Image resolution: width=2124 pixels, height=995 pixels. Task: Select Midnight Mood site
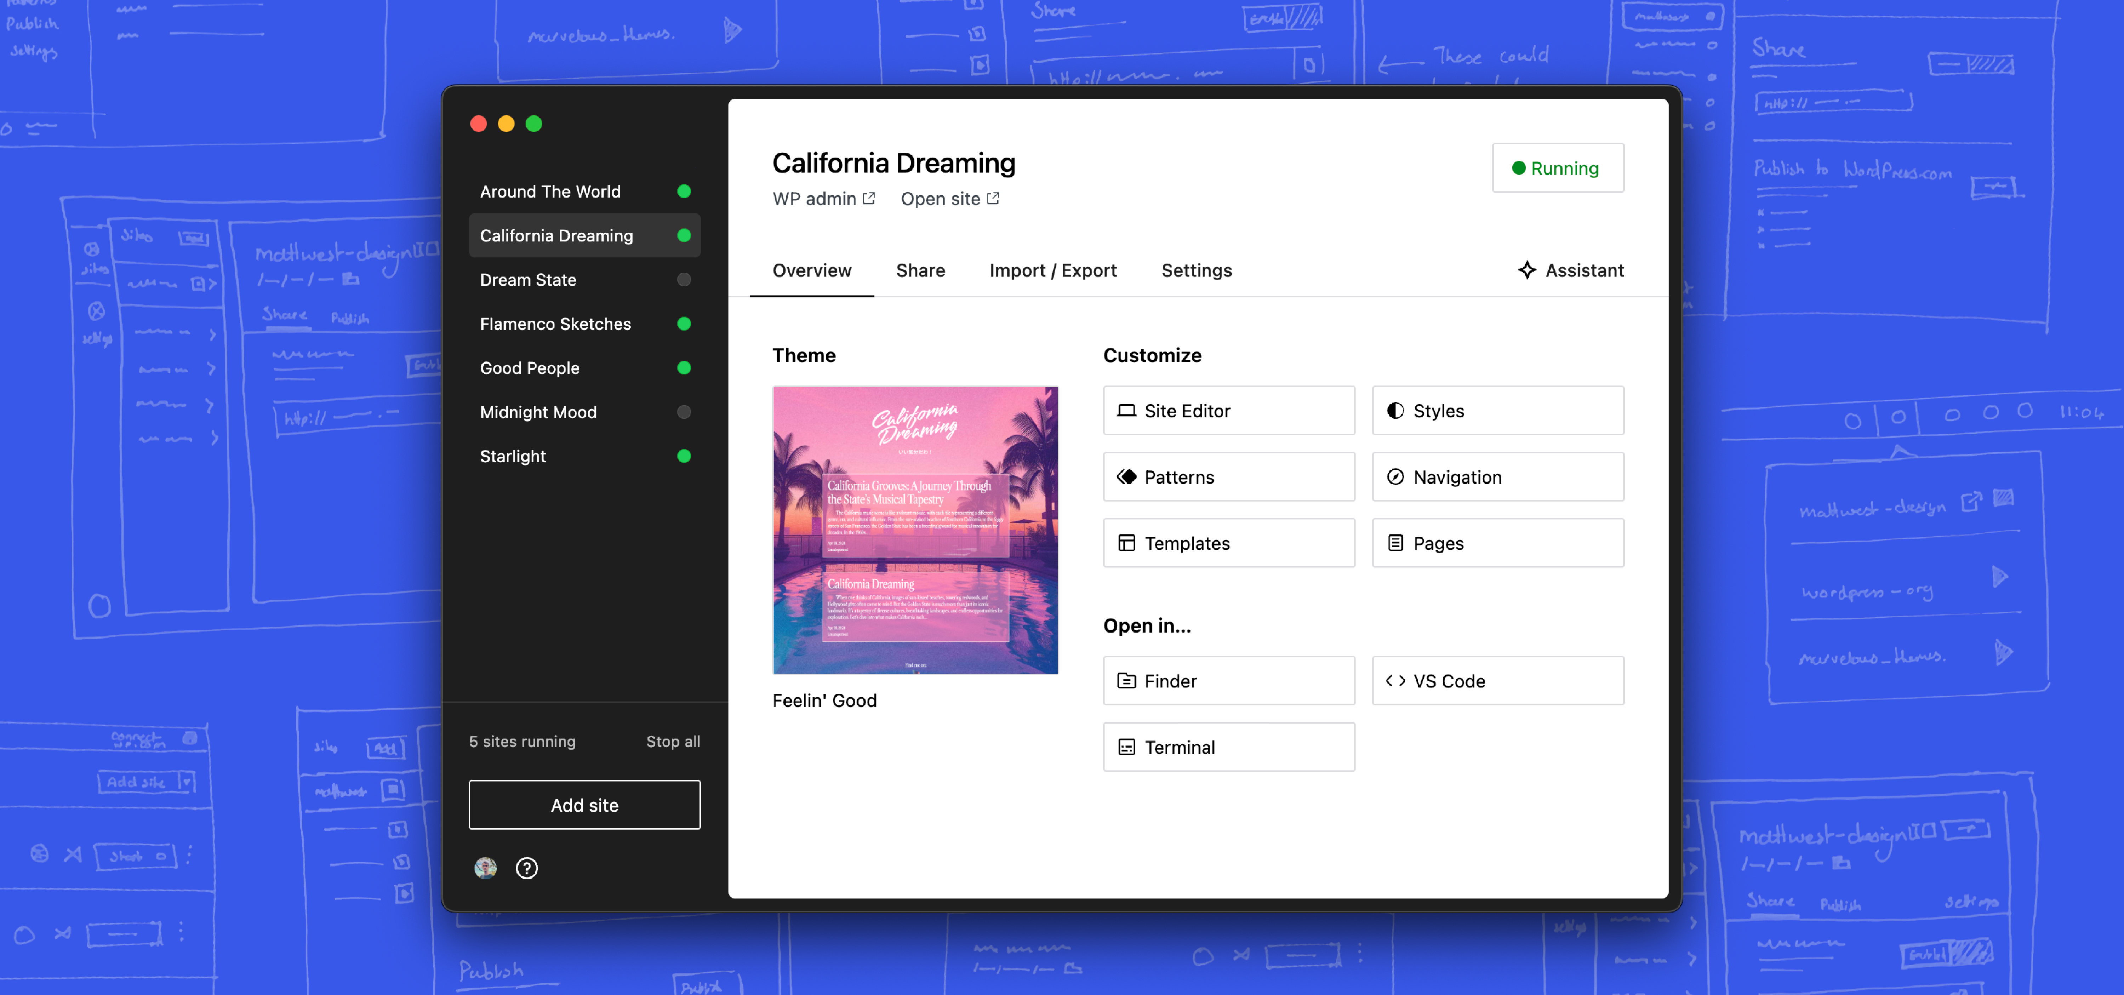point(584,412)
